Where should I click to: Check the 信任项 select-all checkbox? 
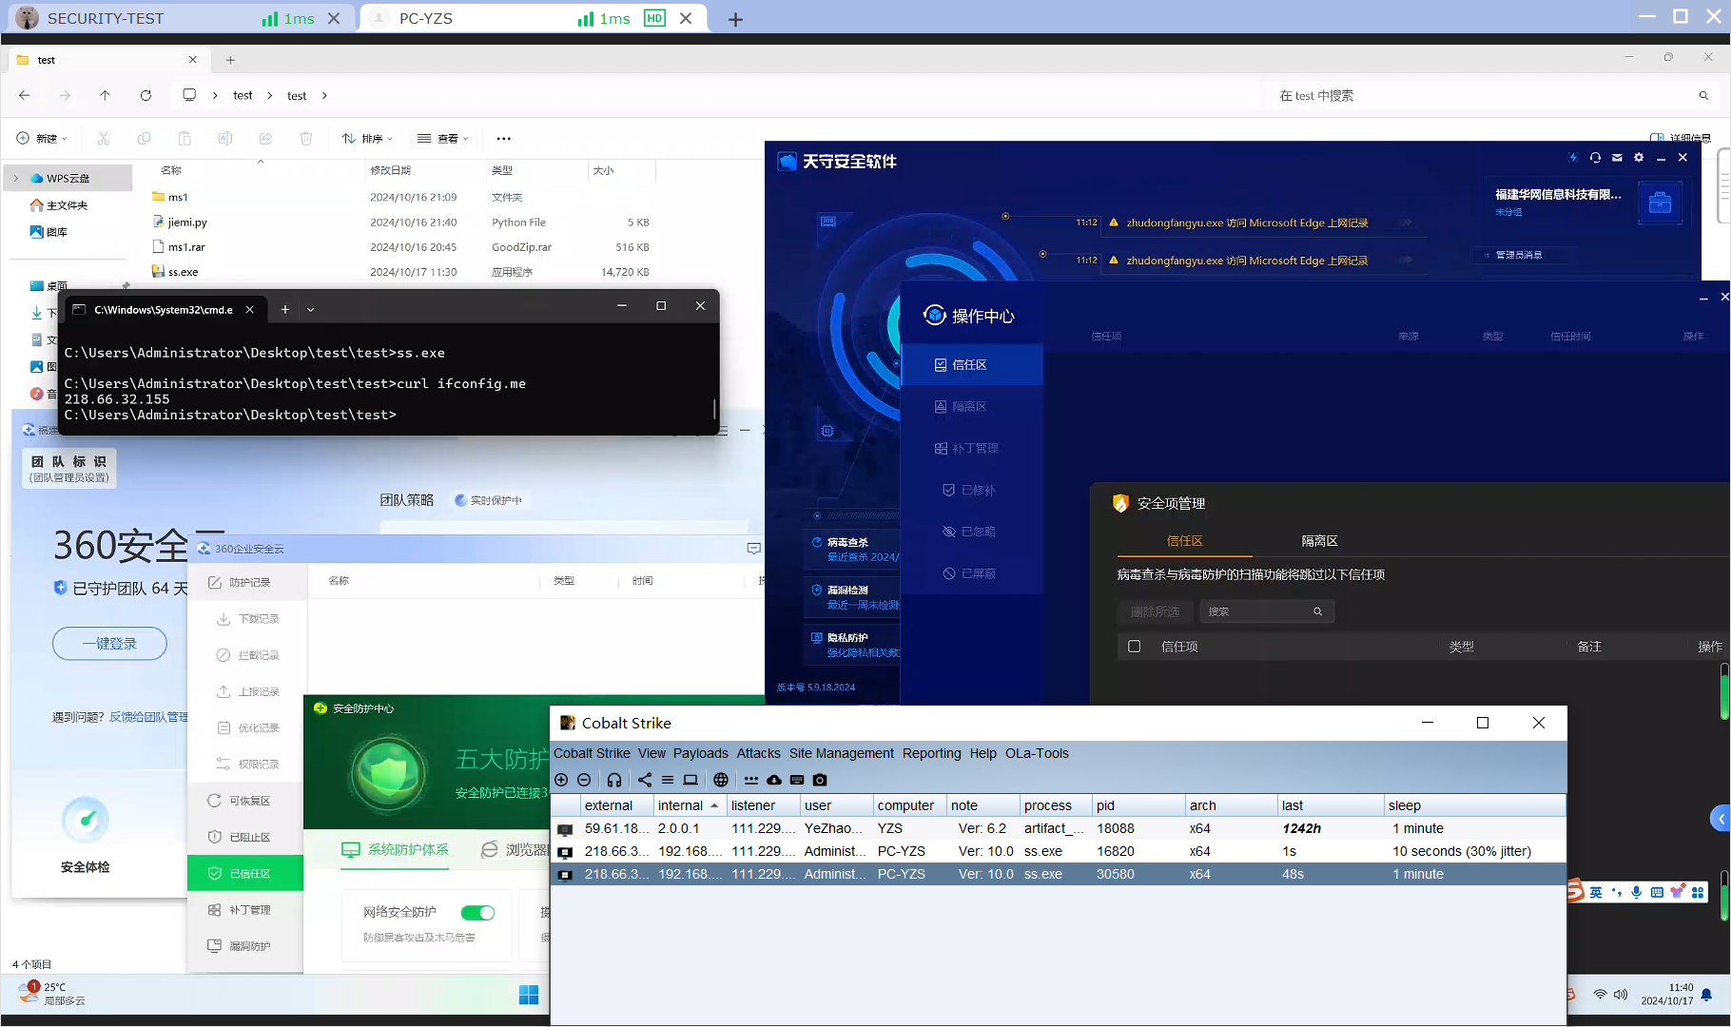pyautogui.click(x=1134, y=647)
